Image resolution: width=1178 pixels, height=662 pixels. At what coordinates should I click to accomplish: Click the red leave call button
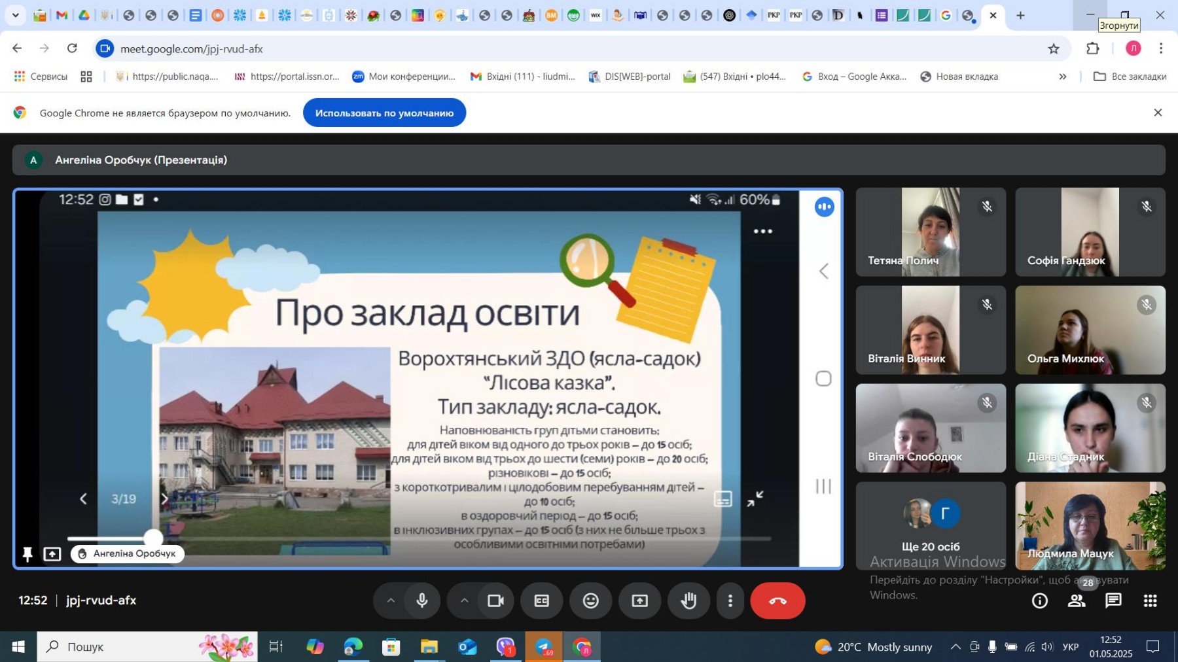777,601
